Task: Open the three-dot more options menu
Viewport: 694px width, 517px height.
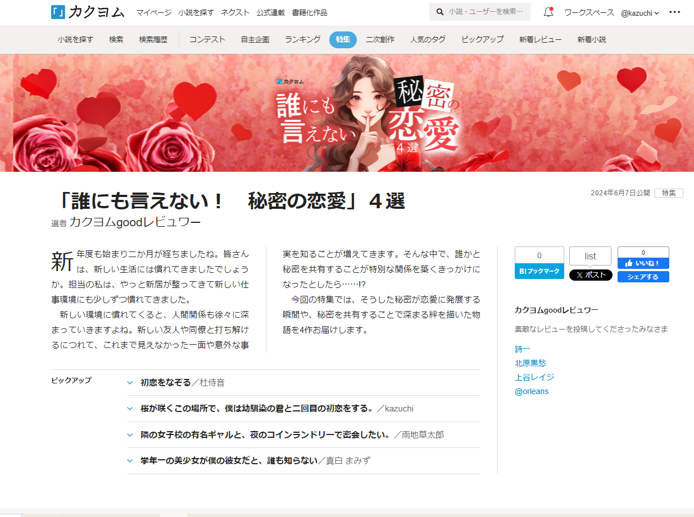Action: (674, 12)
